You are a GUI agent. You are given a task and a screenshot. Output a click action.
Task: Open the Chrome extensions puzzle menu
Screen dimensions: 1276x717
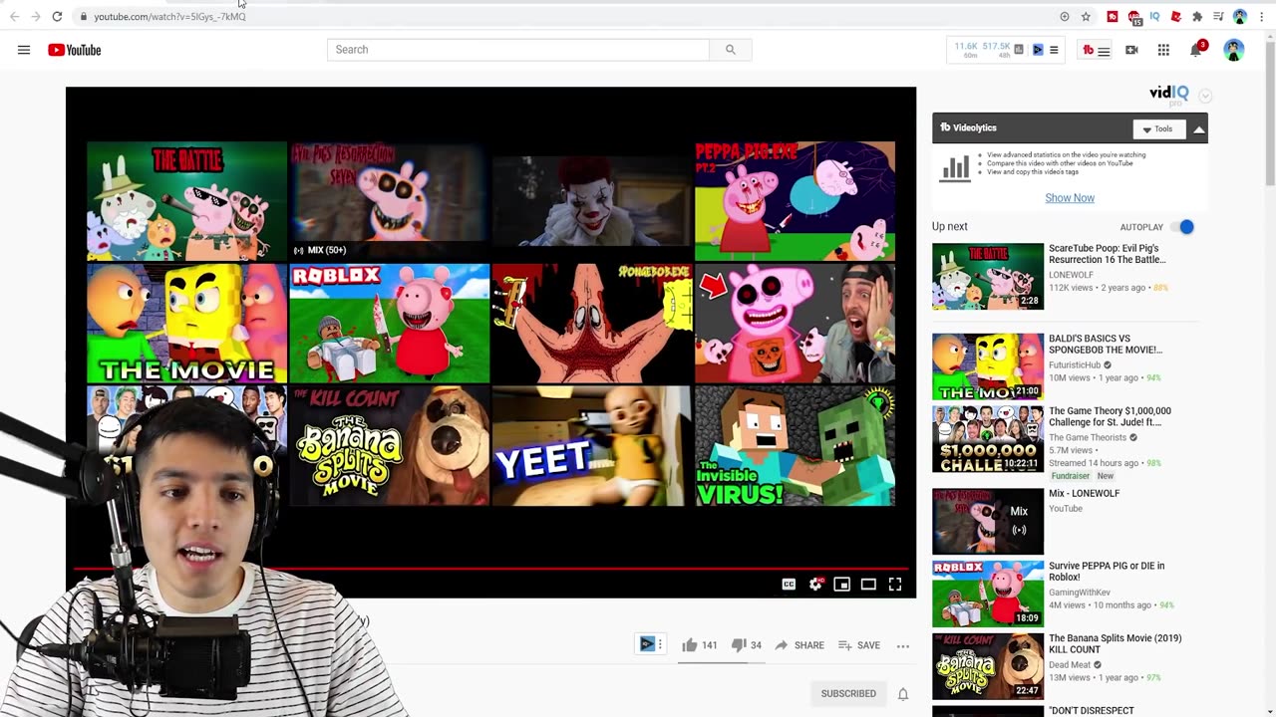tap(1197, 17)
